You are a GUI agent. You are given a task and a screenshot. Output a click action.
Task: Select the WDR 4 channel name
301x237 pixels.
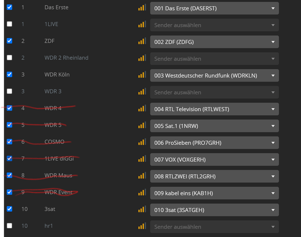pos(53,108)
